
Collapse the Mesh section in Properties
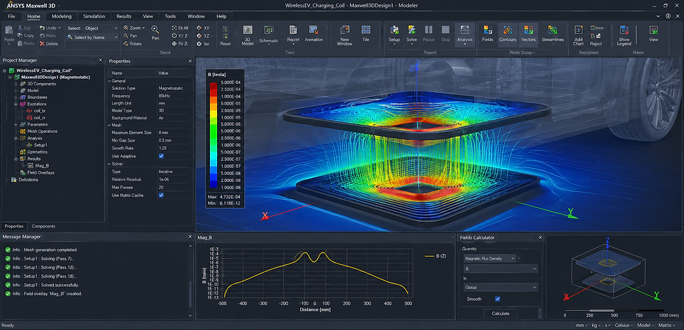(110, 125)
